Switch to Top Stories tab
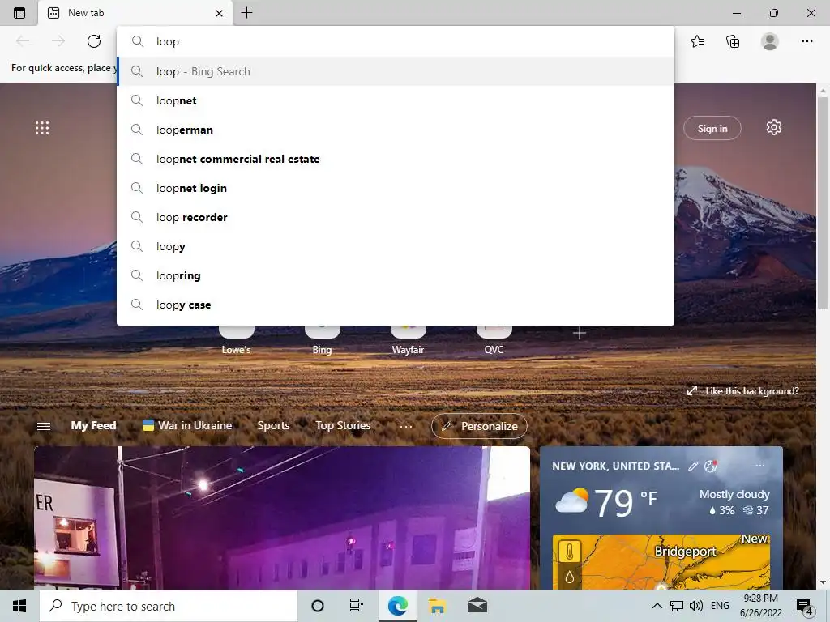830x622 pixels. [x=343, y=425]
